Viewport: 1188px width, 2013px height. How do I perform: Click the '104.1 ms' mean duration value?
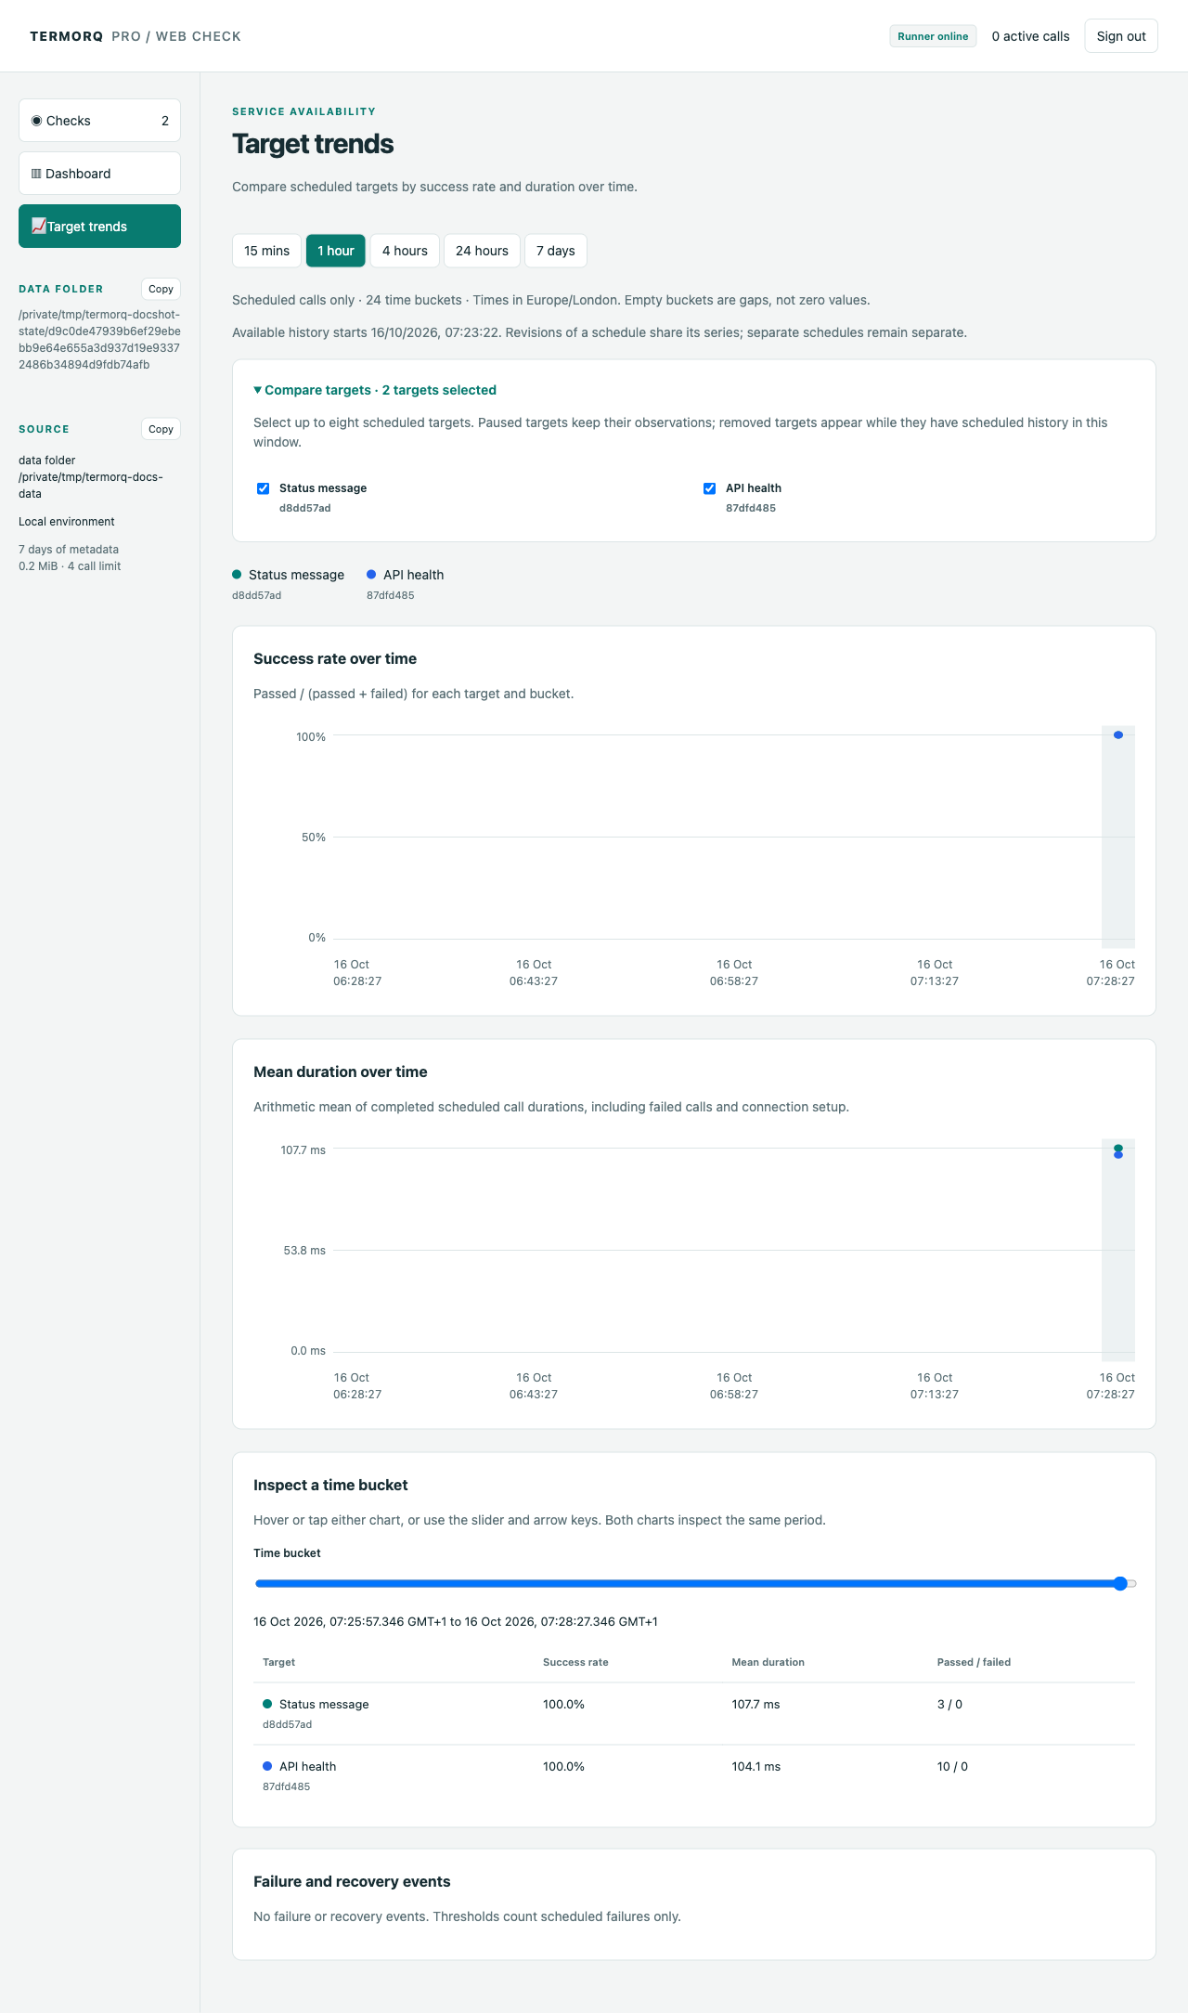(755, 1767)
